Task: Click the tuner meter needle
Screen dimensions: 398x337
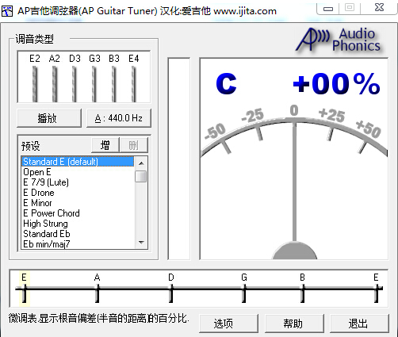Action: tap(294, 182)
